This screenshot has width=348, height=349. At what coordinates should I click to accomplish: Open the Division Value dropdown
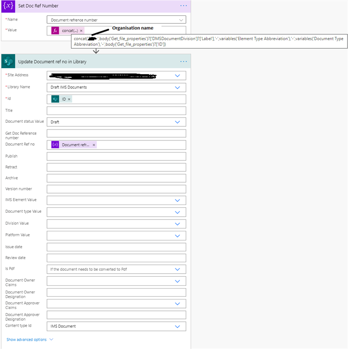point(177,224)
